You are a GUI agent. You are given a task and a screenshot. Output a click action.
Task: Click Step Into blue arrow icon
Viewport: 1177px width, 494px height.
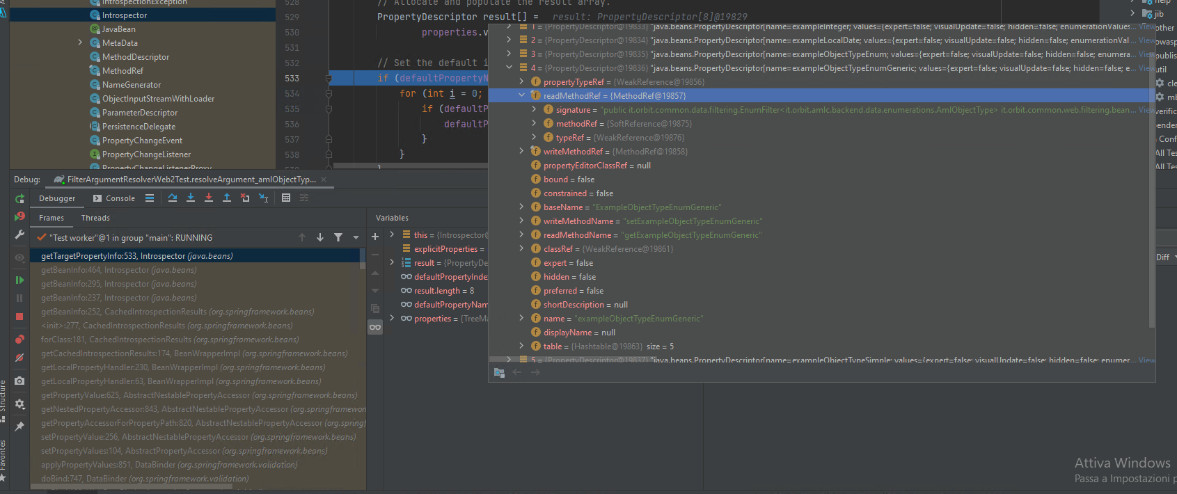coord(191,198)
